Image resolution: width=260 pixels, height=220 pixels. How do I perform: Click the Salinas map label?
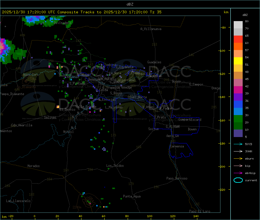(x=50, y=117)
